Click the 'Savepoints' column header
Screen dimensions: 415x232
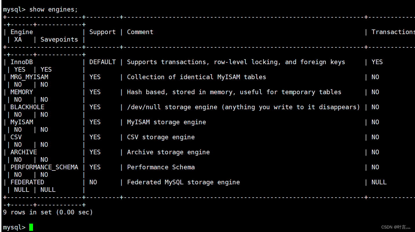(x=59, y=40)
